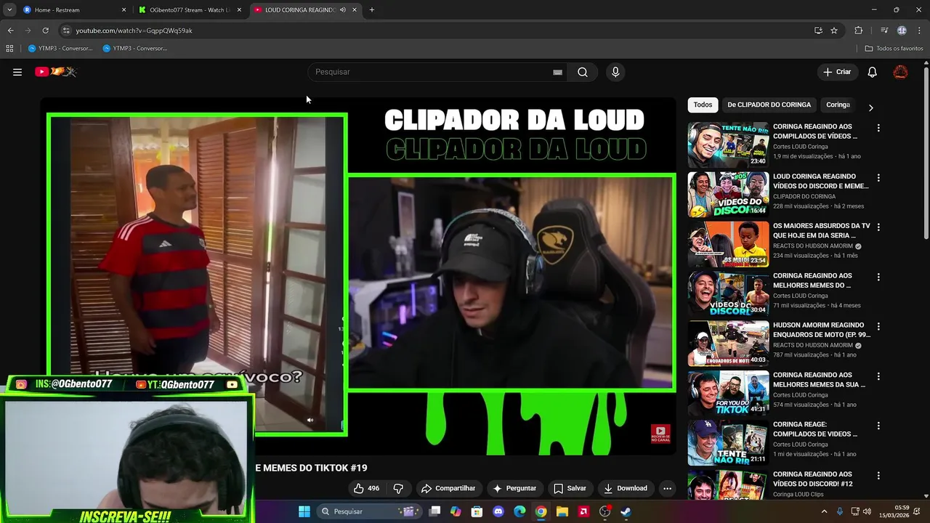Open Windows Start menu

pyautogui.click(x=304, y=511)
